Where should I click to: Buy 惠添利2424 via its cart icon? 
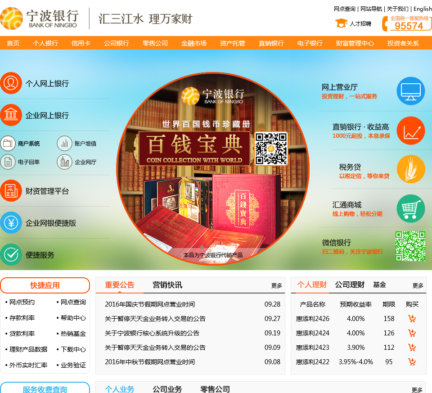click(x=412, y=333)
